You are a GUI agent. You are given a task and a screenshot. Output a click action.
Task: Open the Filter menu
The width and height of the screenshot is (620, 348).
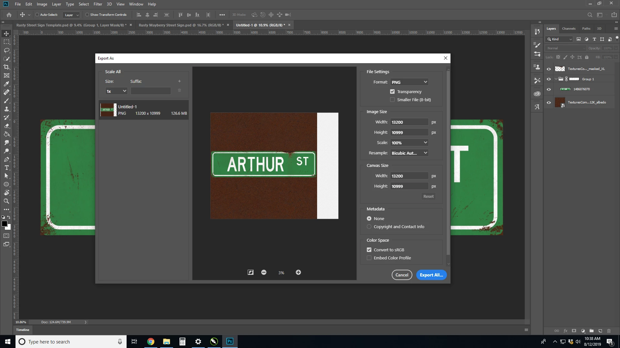pos(98,4)
